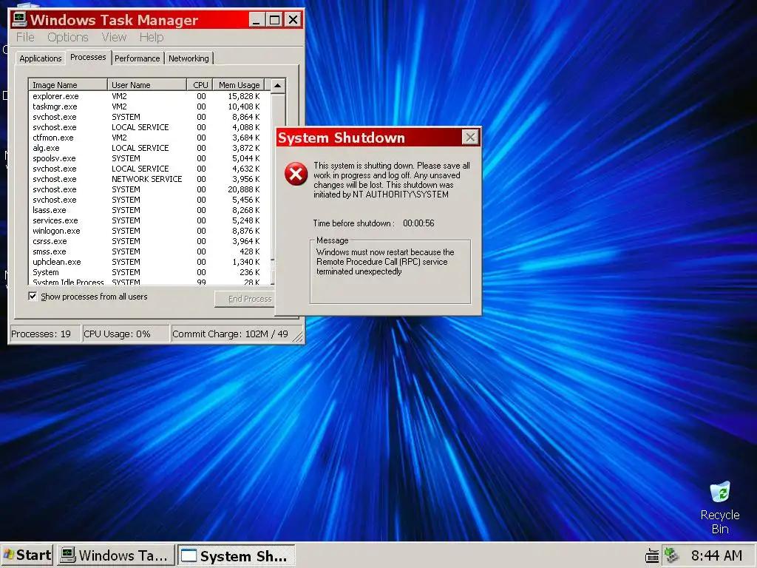Open the File menu in Task Manager
Screen dimensions: 757x568
click(25, 37)
